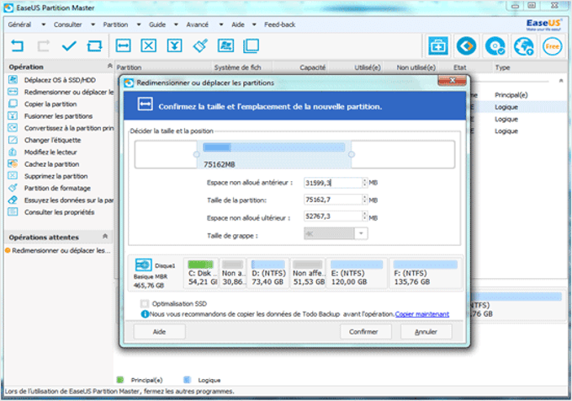This screenshot has width=572, height=401.
Task: Collapse the Opérations attentes panel
Action: 105,237
